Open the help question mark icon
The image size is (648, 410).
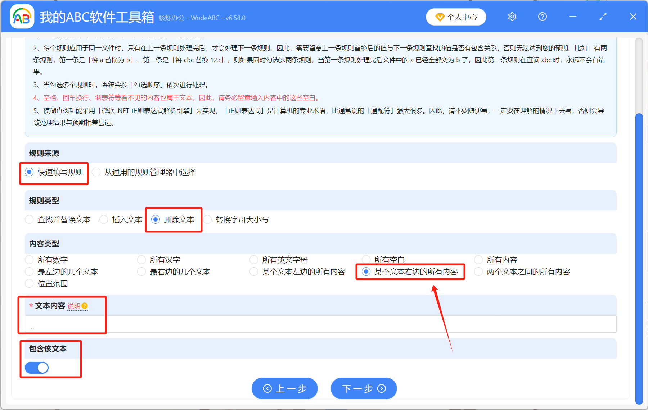tap(542, 17)
